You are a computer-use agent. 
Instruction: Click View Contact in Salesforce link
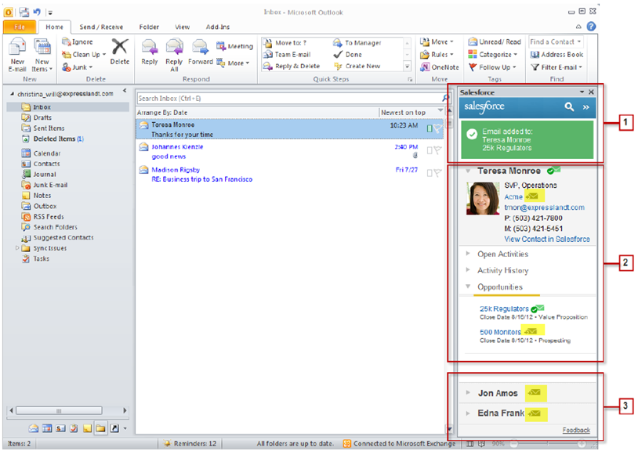(546, 239)
